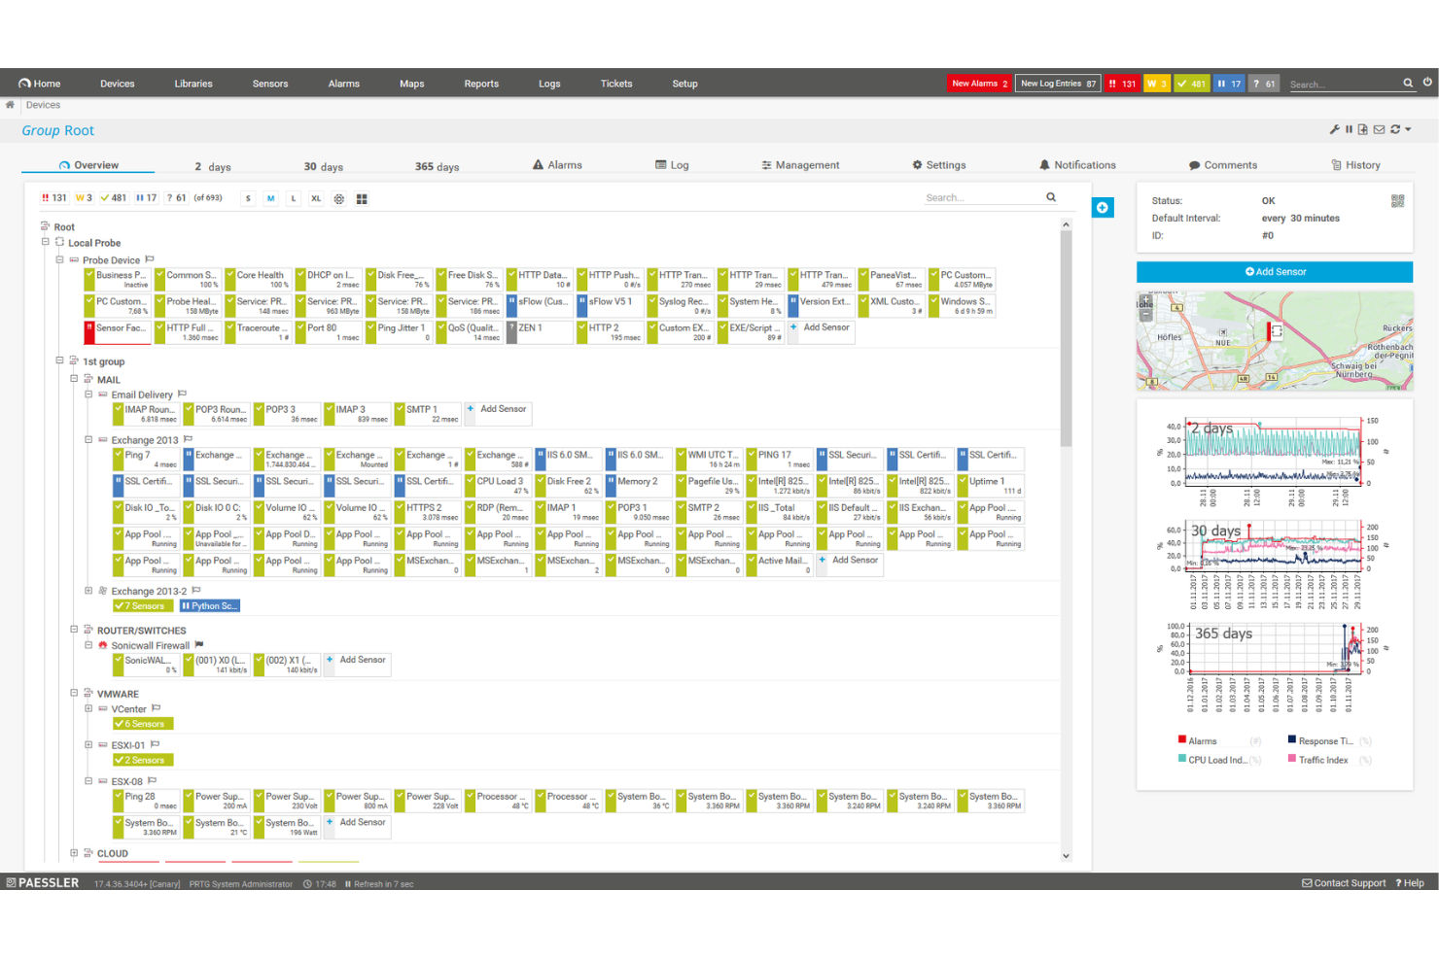Viewport: 1439px width, 959px height.
Task: Open the ticket creation icon next to pause
Action: tap(1363, 128)
